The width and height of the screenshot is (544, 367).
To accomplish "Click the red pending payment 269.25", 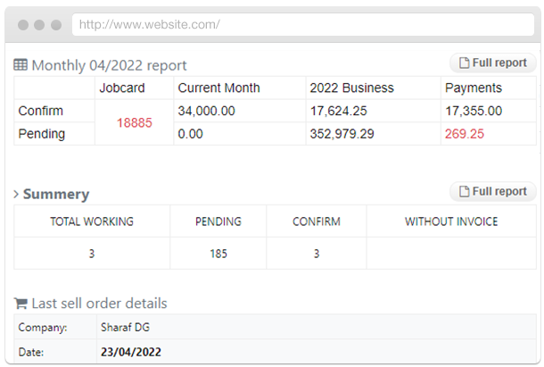I will point(464,134).
